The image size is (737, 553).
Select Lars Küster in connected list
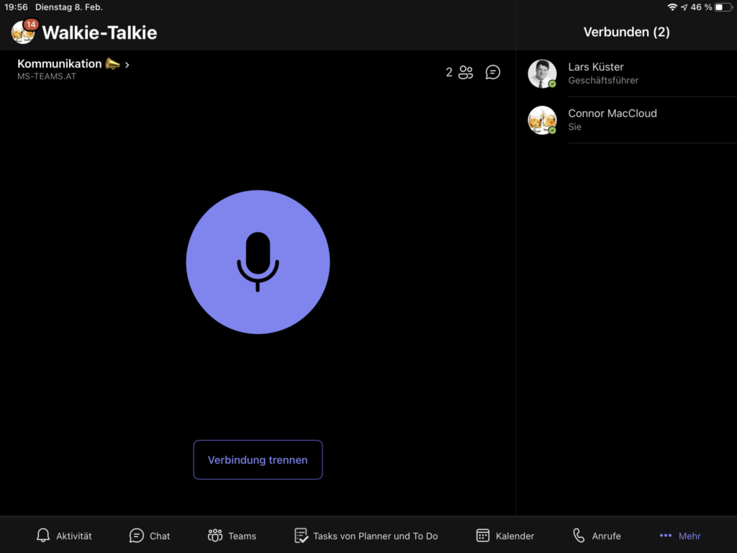627,74
